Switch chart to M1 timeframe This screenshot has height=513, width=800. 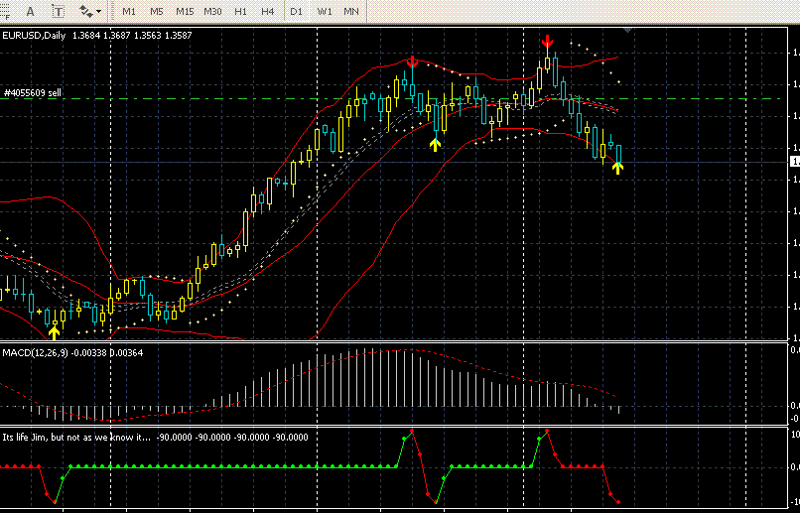130,11
